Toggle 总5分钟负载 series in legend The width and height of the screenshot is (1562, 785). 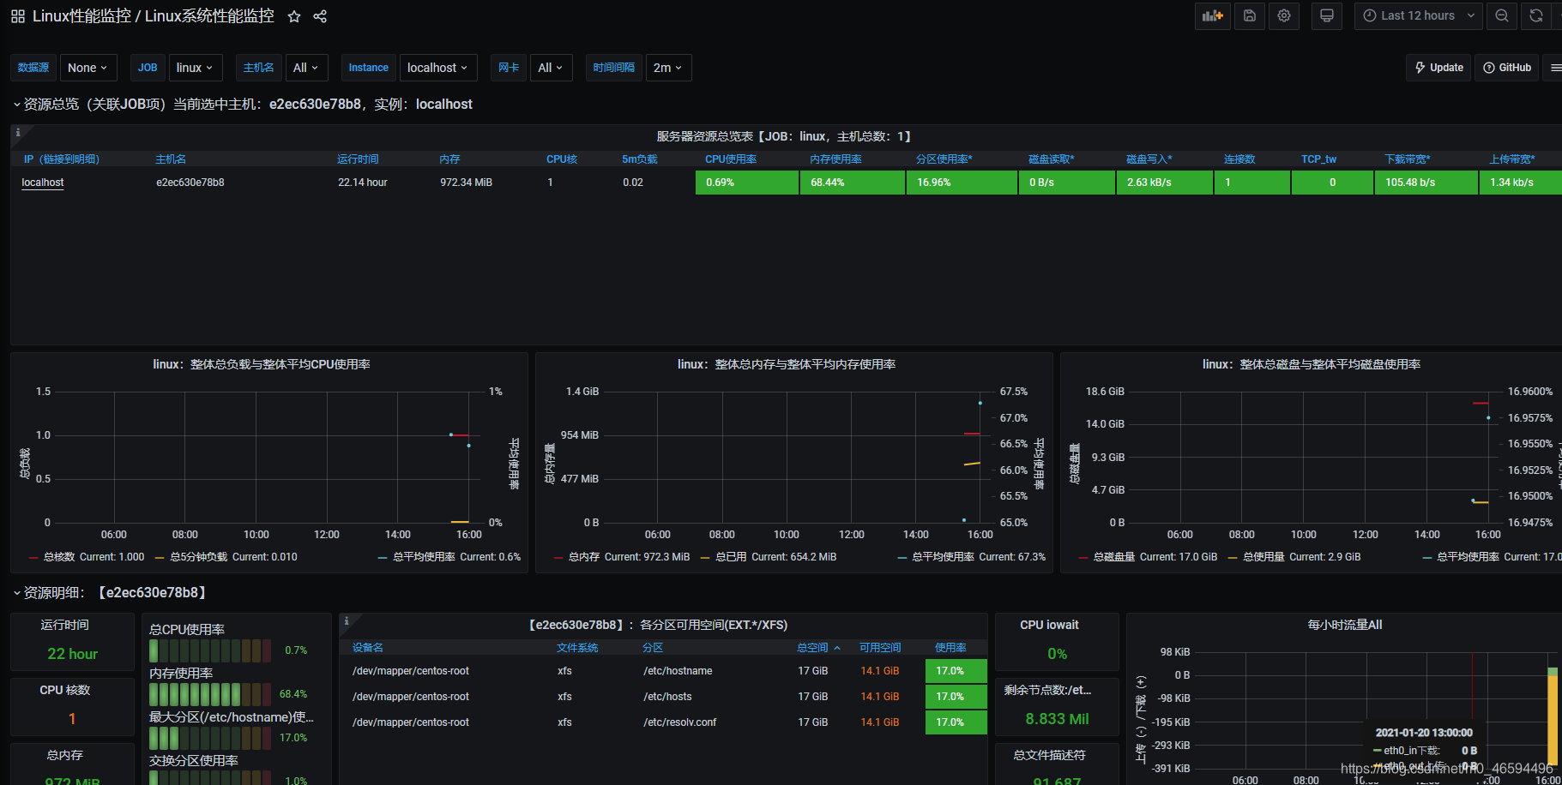click(199, 557)
